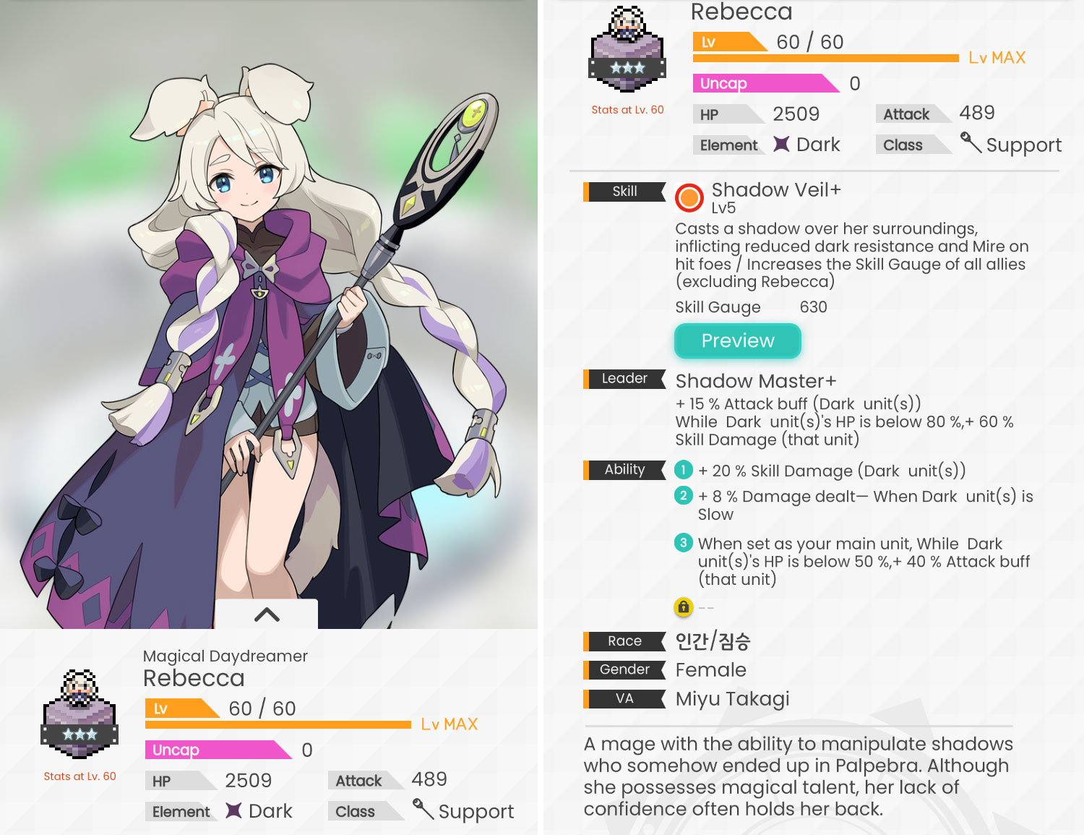The height and width of the screenshot is (835, 1084).
Task: Click the voice actor name Miyu Takagi
Action: tap(732, 699)
